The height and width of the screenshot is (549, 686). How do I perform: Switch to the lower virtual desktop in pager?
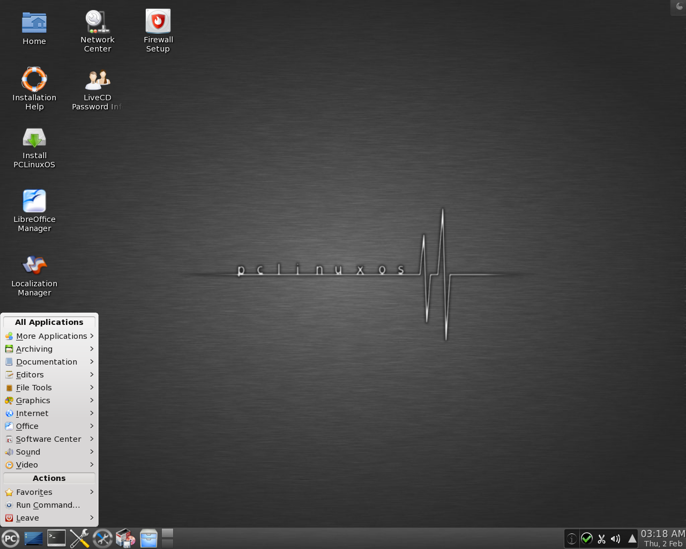point(168,544)
